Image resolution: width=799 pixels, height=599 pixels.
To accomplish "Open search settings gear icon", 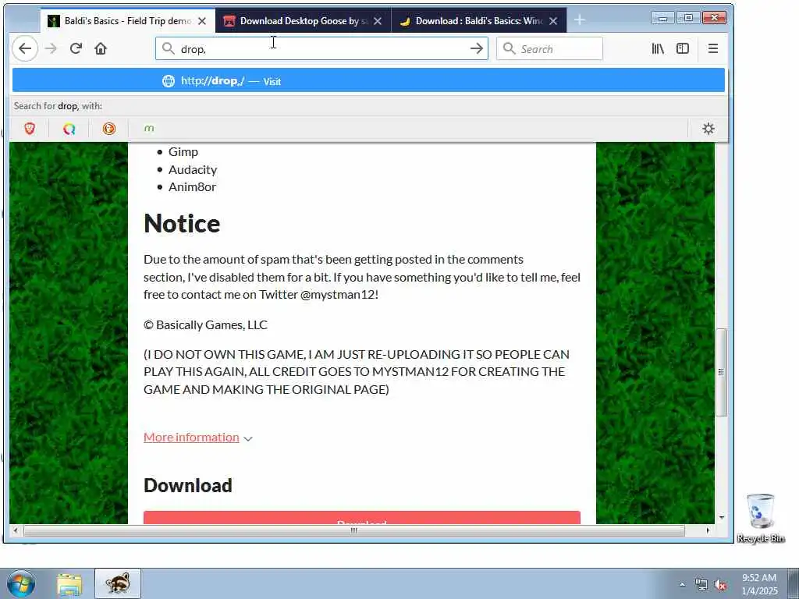I will 708,129.
